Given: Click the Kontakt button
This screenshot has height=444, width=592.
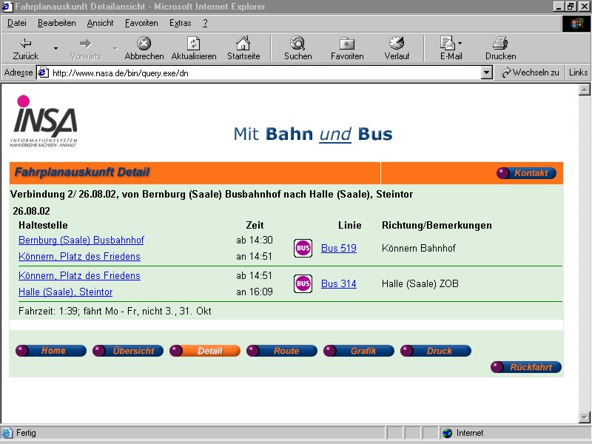Looking at the screenshot, I should 526,173.
